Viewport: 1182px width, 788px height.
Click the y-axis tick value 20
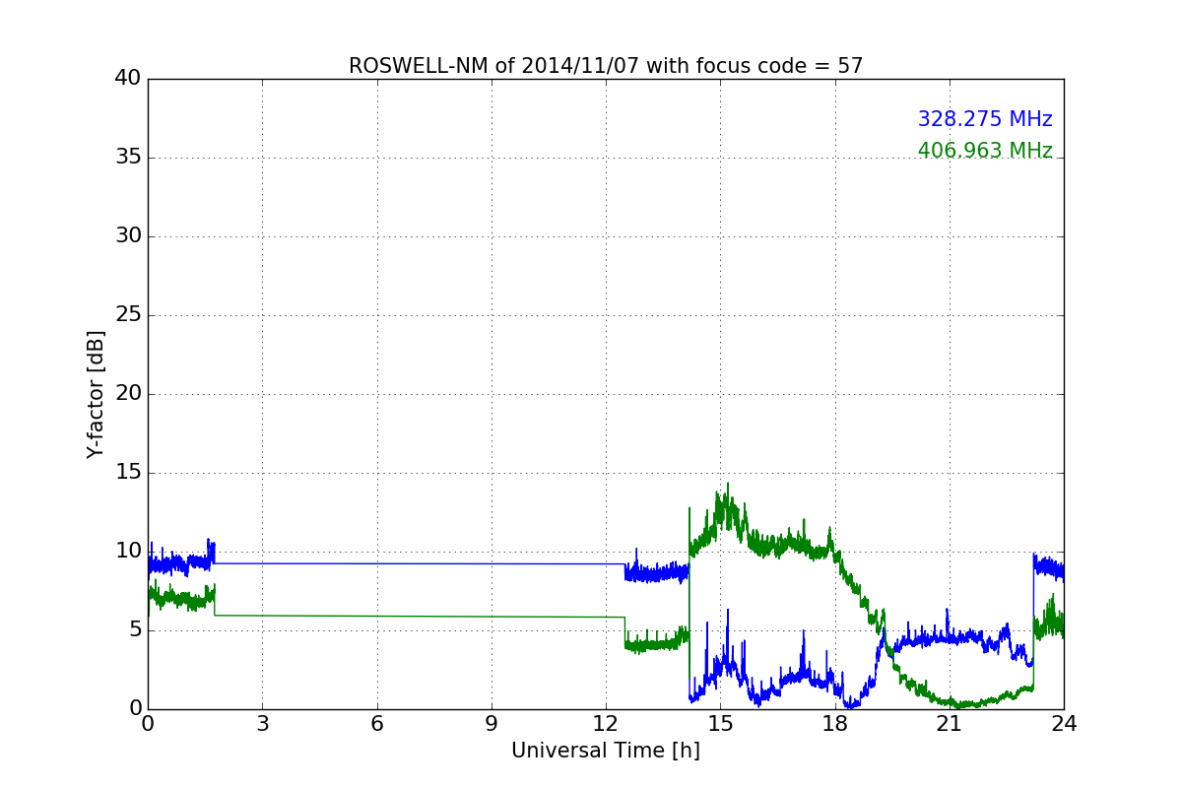128,394
